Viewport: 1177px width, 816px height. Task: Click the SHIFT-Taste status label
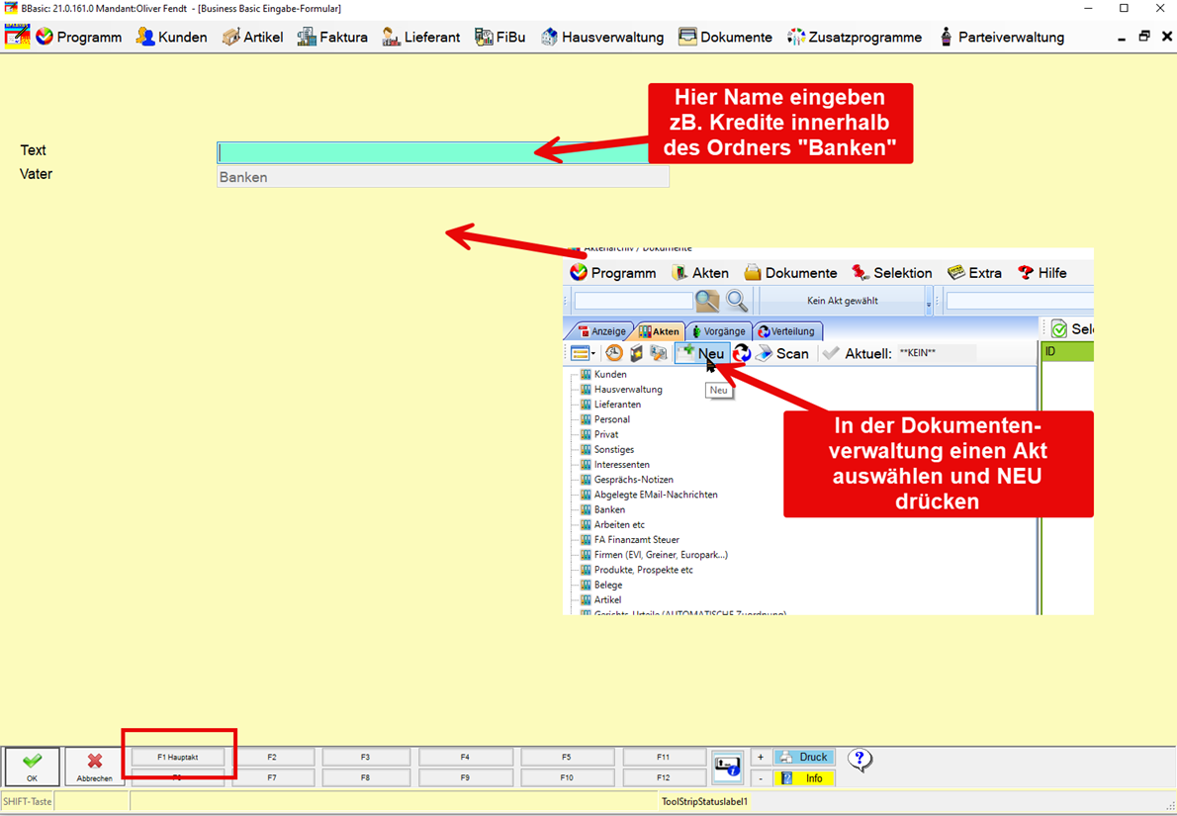[x=28, y=801]
